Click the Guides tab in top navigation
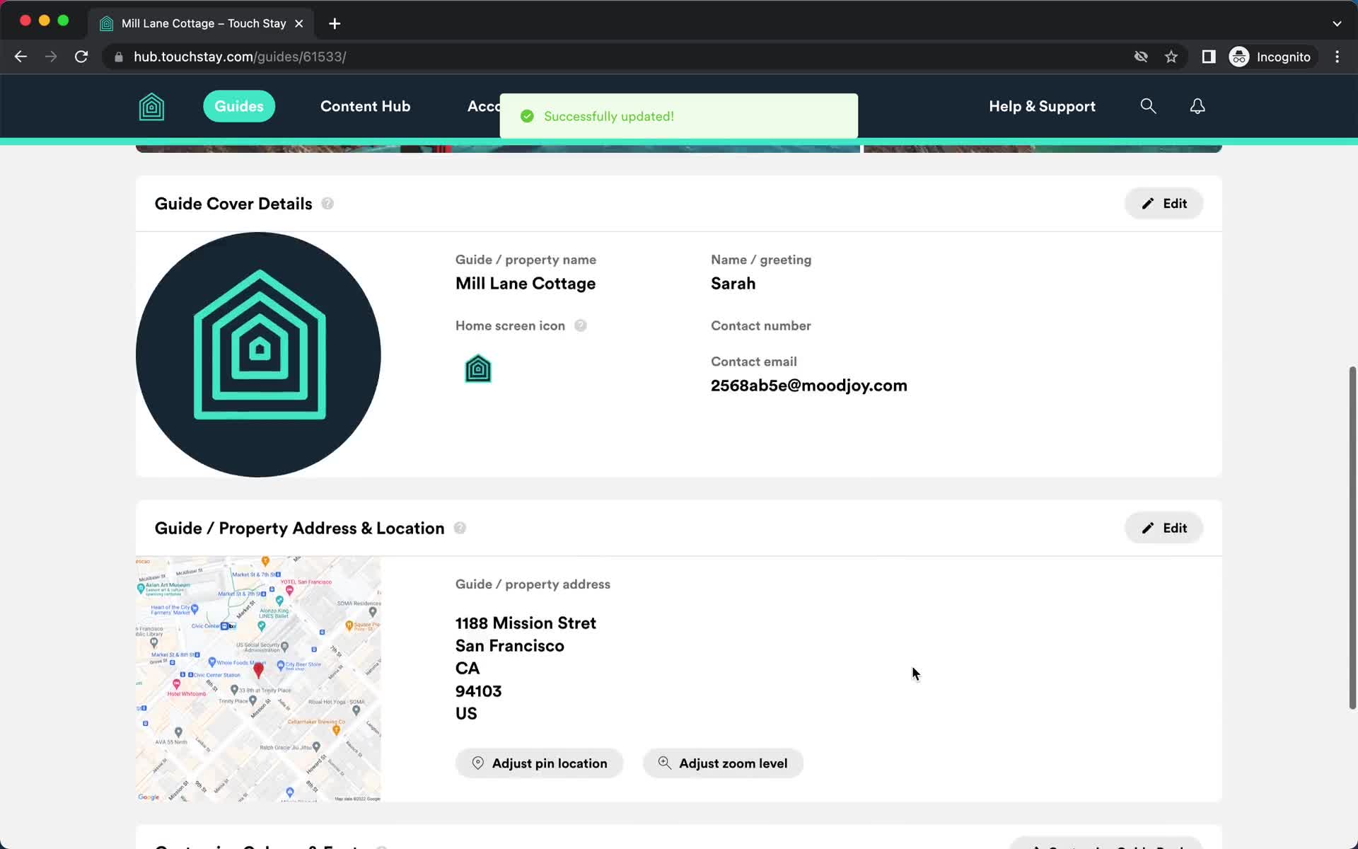This screenshot has width=1358, height=849. pyautogui.click(x=238, y=105)
